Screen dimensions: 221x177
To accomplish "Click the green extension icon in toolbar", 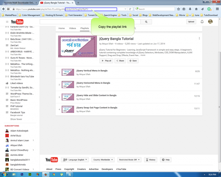I will pyautogui.click(x=209, y=9).
